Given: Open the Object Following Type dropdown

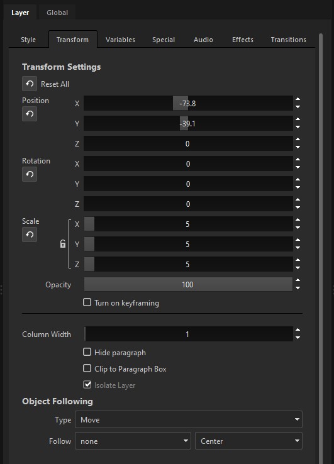Looking at the screenshot, I should pos(189,419).
